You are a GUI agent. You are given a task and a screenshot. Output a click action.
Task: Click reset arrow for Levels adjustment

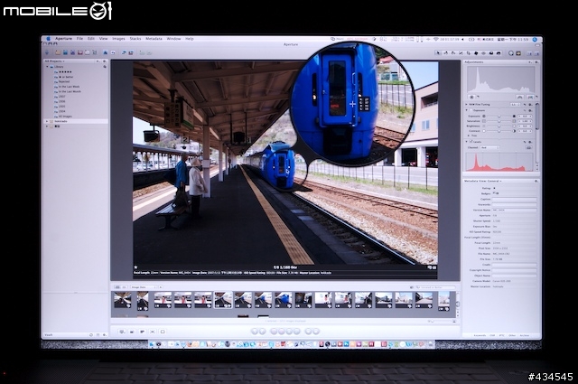[x=525, y=142]
